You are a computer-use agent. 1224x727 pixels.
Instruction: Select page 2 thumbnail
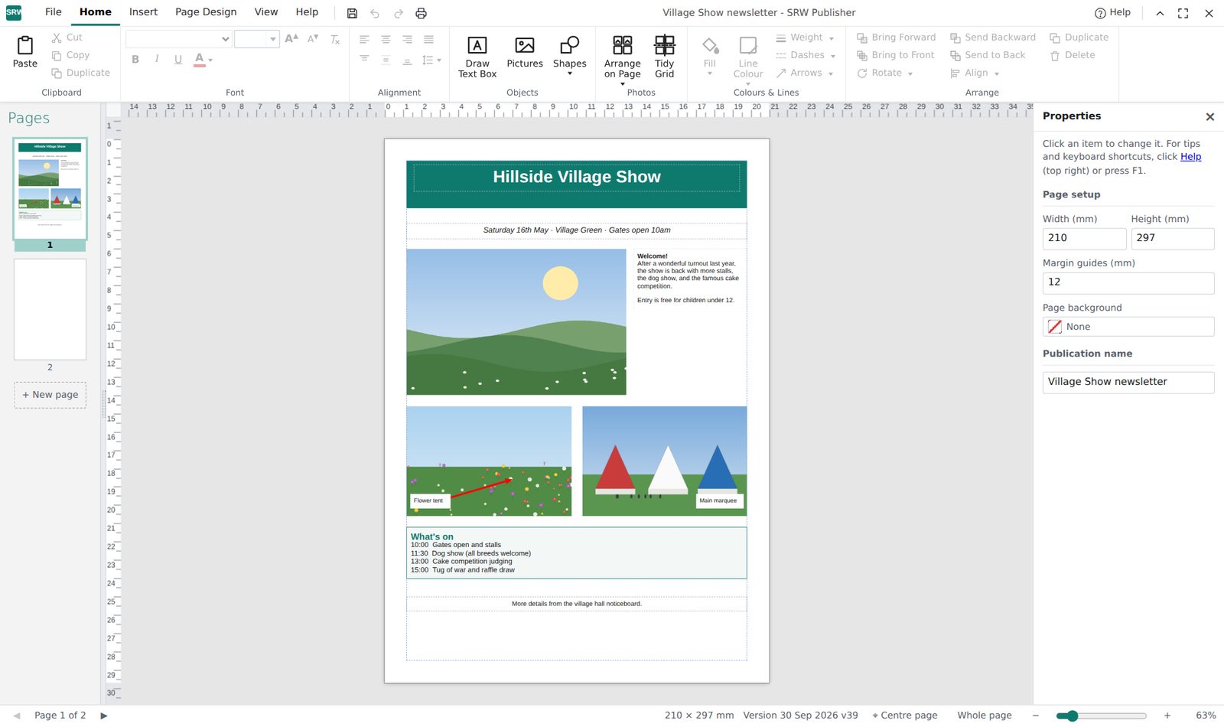pos(50,309)
